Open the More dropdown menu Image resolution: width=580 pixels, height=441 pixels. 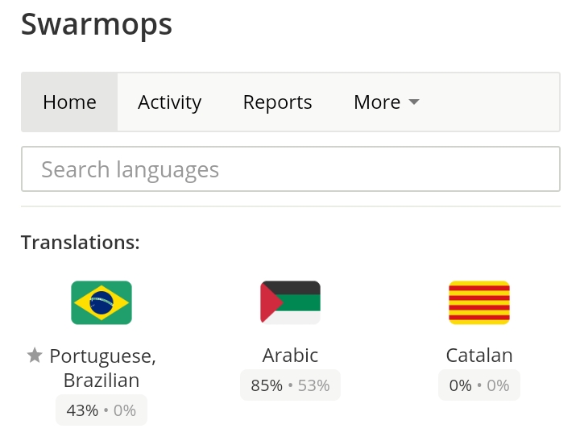point(386,102)
